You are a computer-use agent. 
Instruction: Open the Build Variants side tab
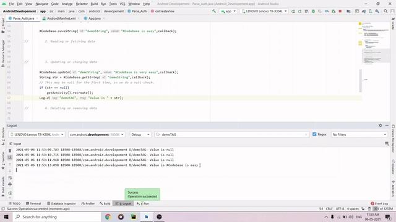(x=3, y=187)
